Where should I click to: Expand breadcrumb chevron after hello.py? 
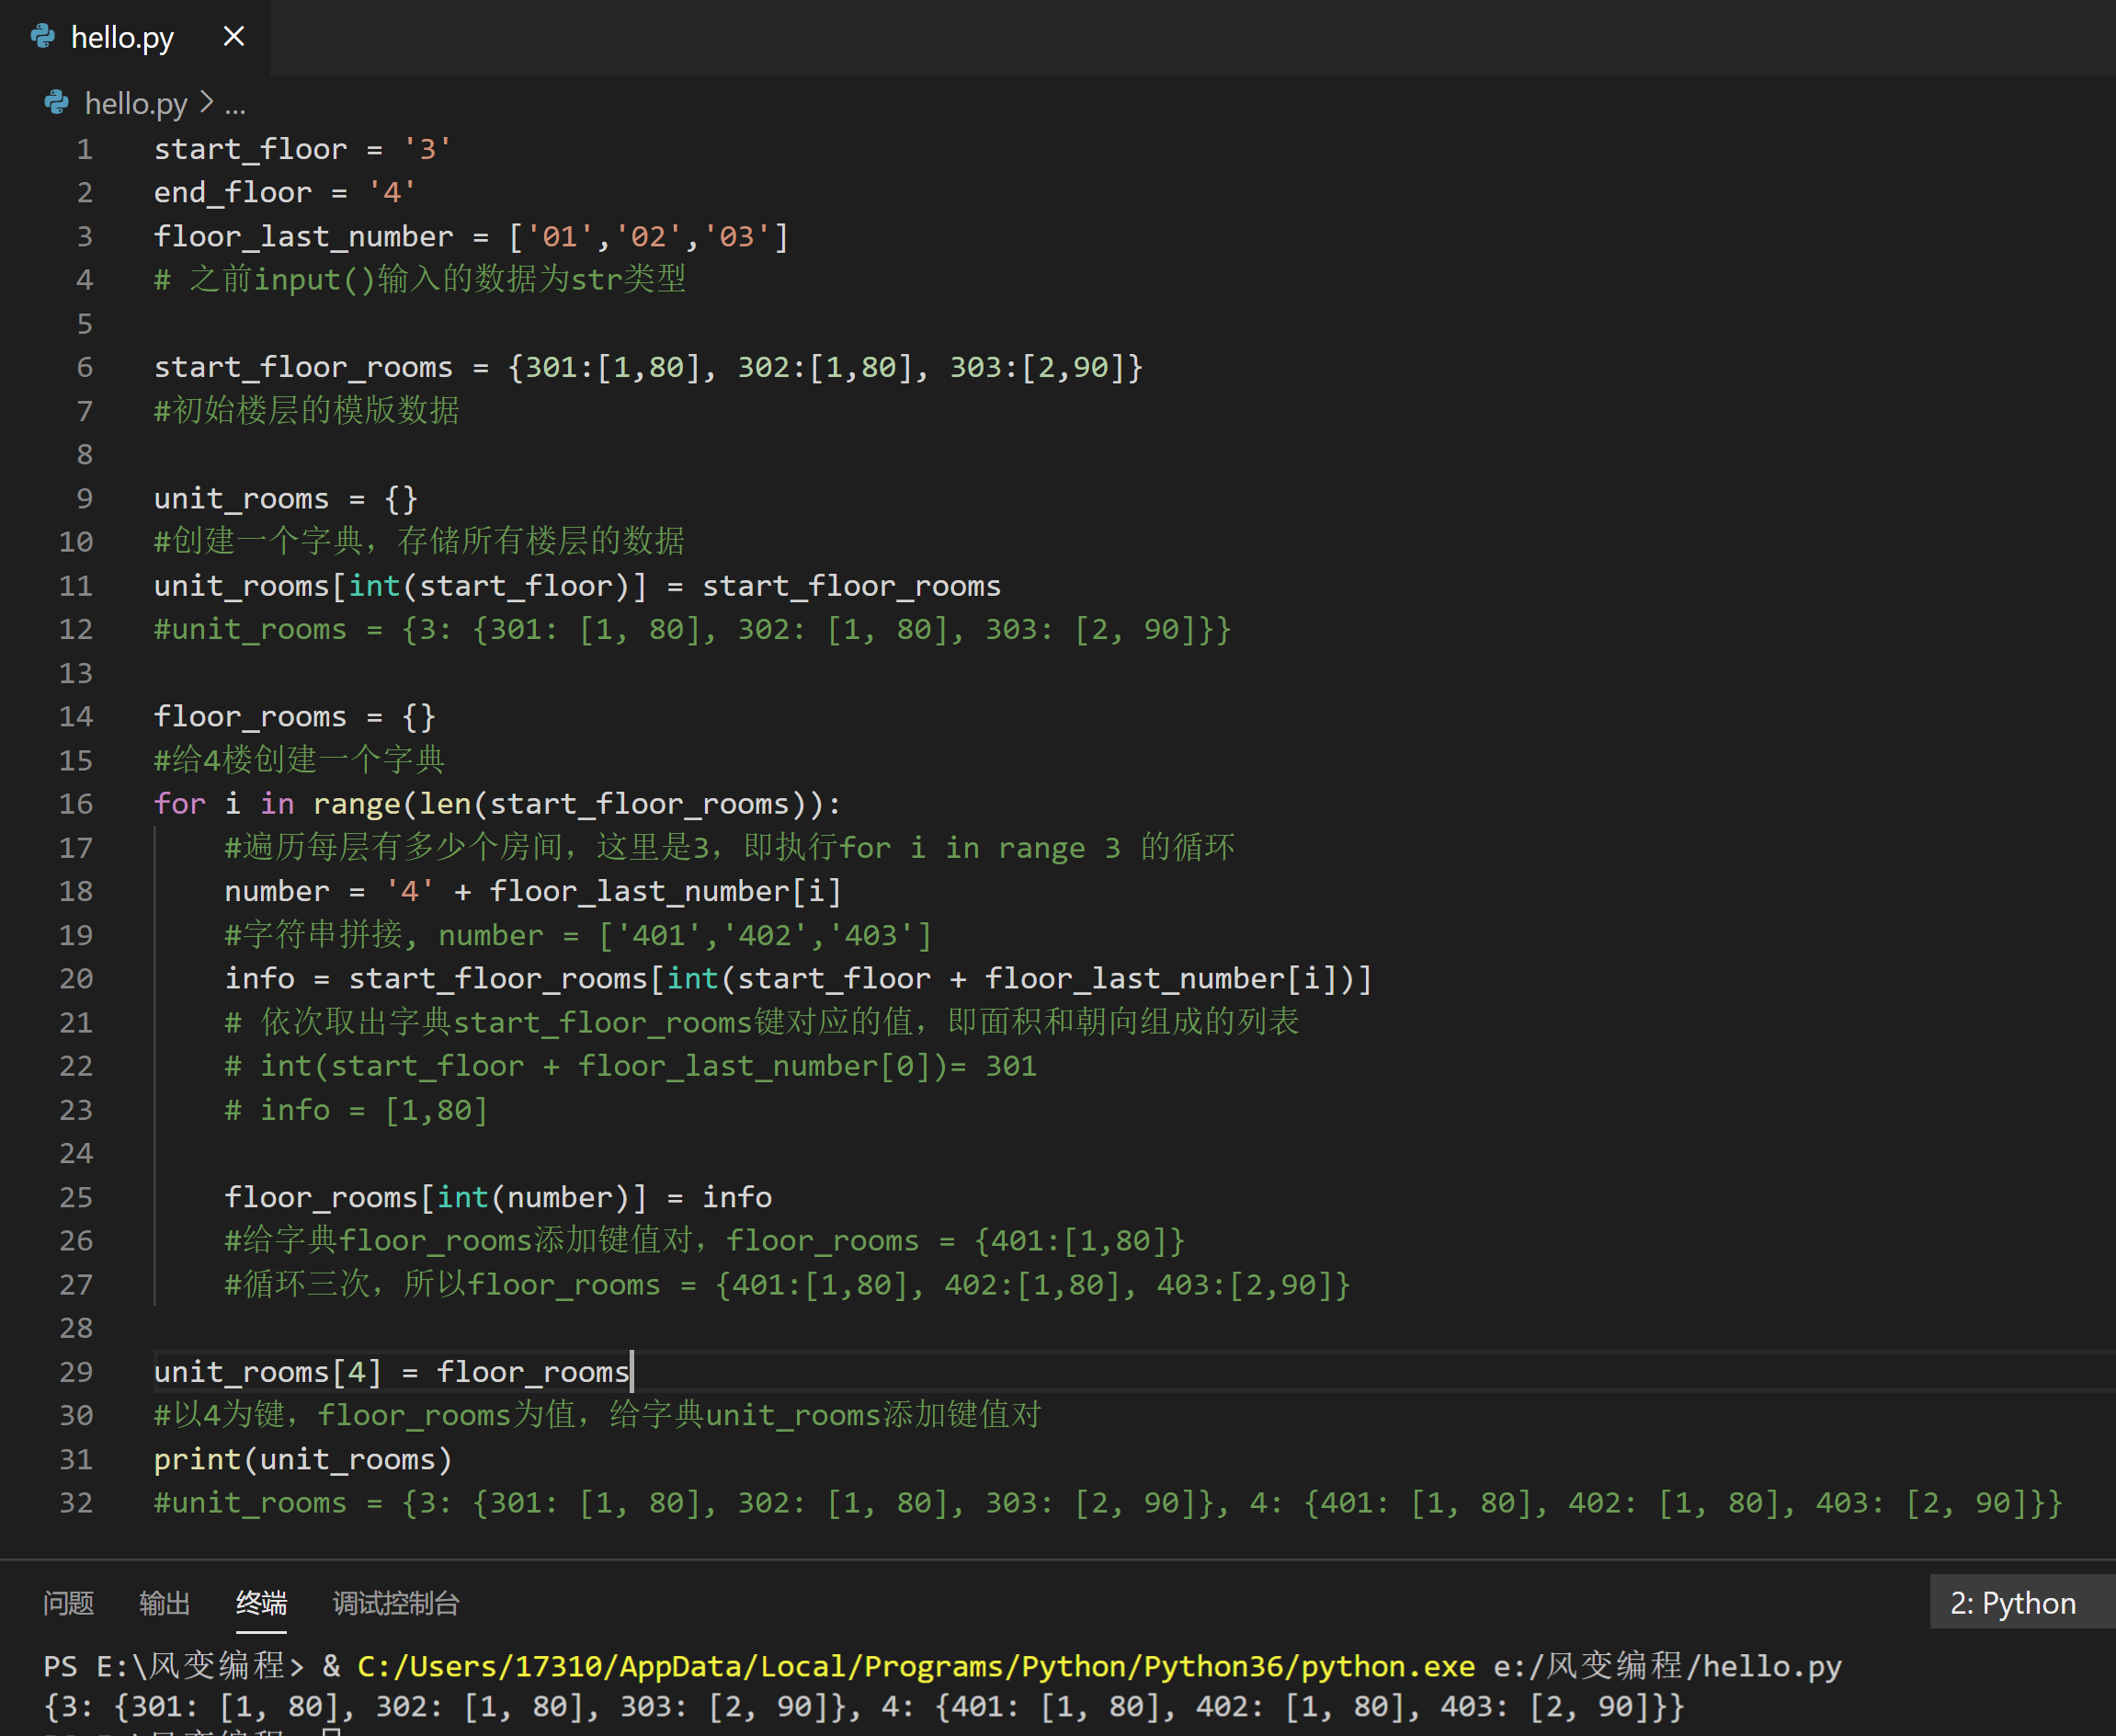pos(206,102)
